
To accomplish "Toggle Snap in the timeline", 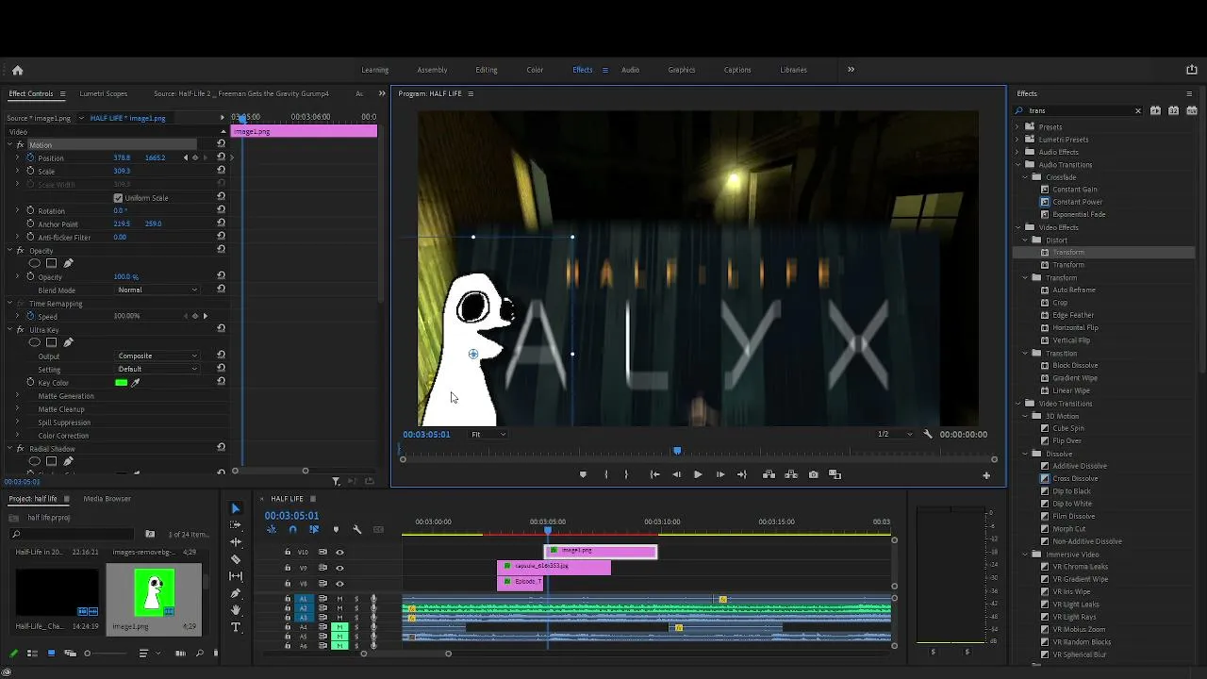I will coord(292,530).
